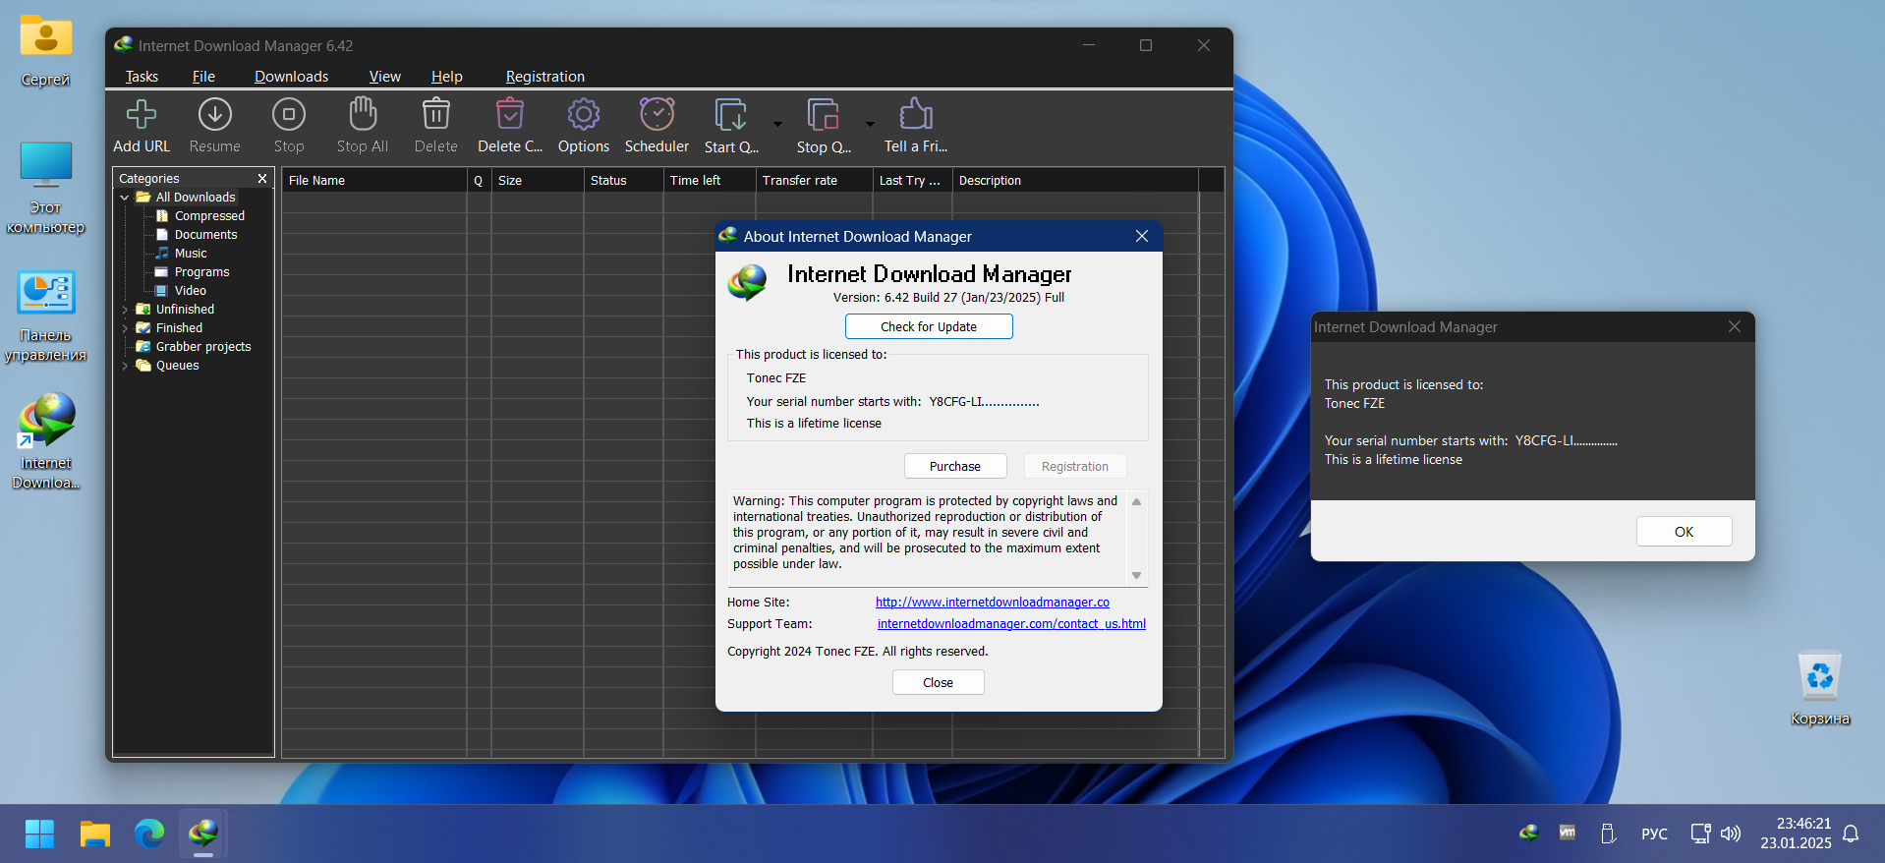Open the notifications bell icon
This screenshot has width=1885, height=863.
tap(1851, 834)
